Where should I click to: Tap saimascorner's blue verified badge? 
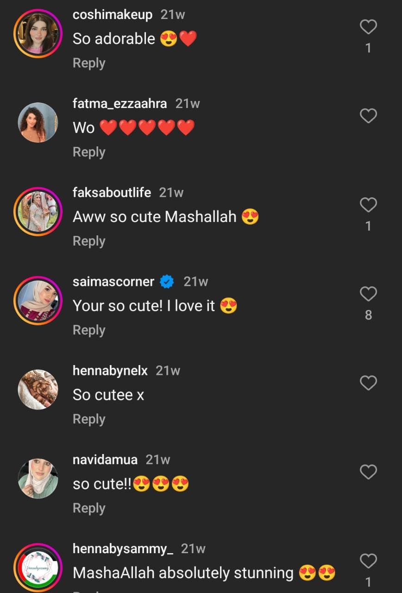(167, 281)
